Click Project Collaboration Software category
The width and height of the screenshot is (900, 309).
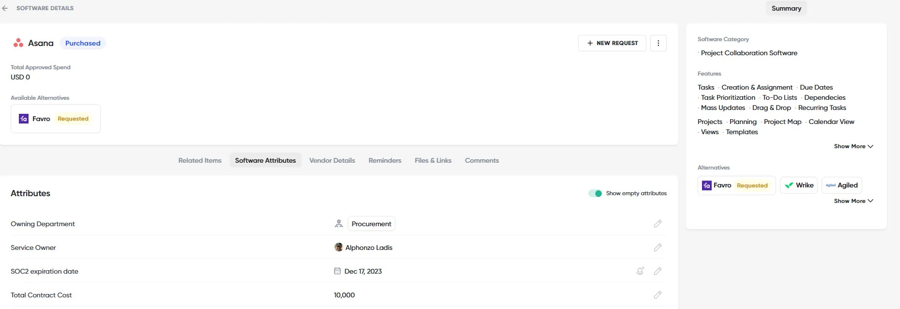pos(749,53)
